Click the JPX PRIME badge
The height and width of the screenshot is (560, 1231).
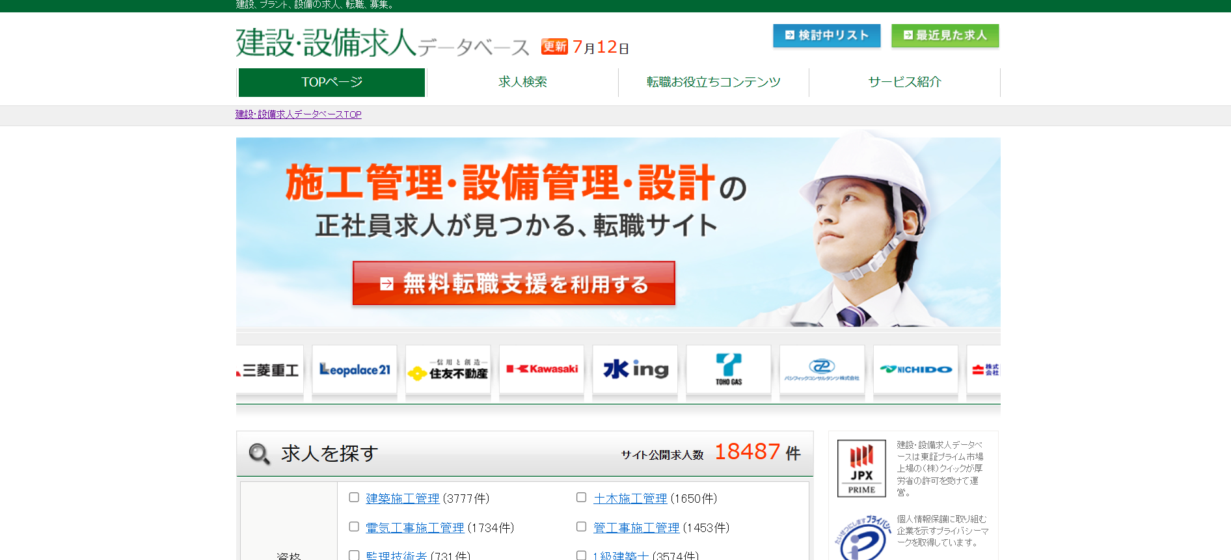coord(861,468)
